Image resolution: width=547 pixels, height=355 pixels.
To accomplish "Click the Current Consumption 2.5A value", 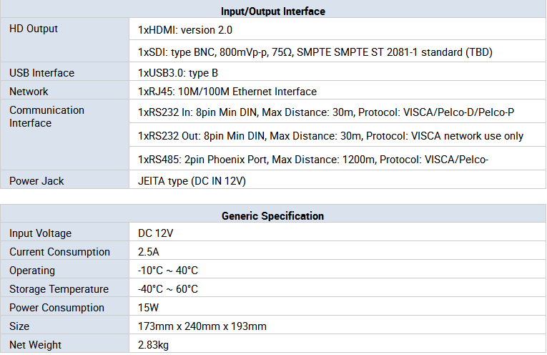I will (149, 252).
